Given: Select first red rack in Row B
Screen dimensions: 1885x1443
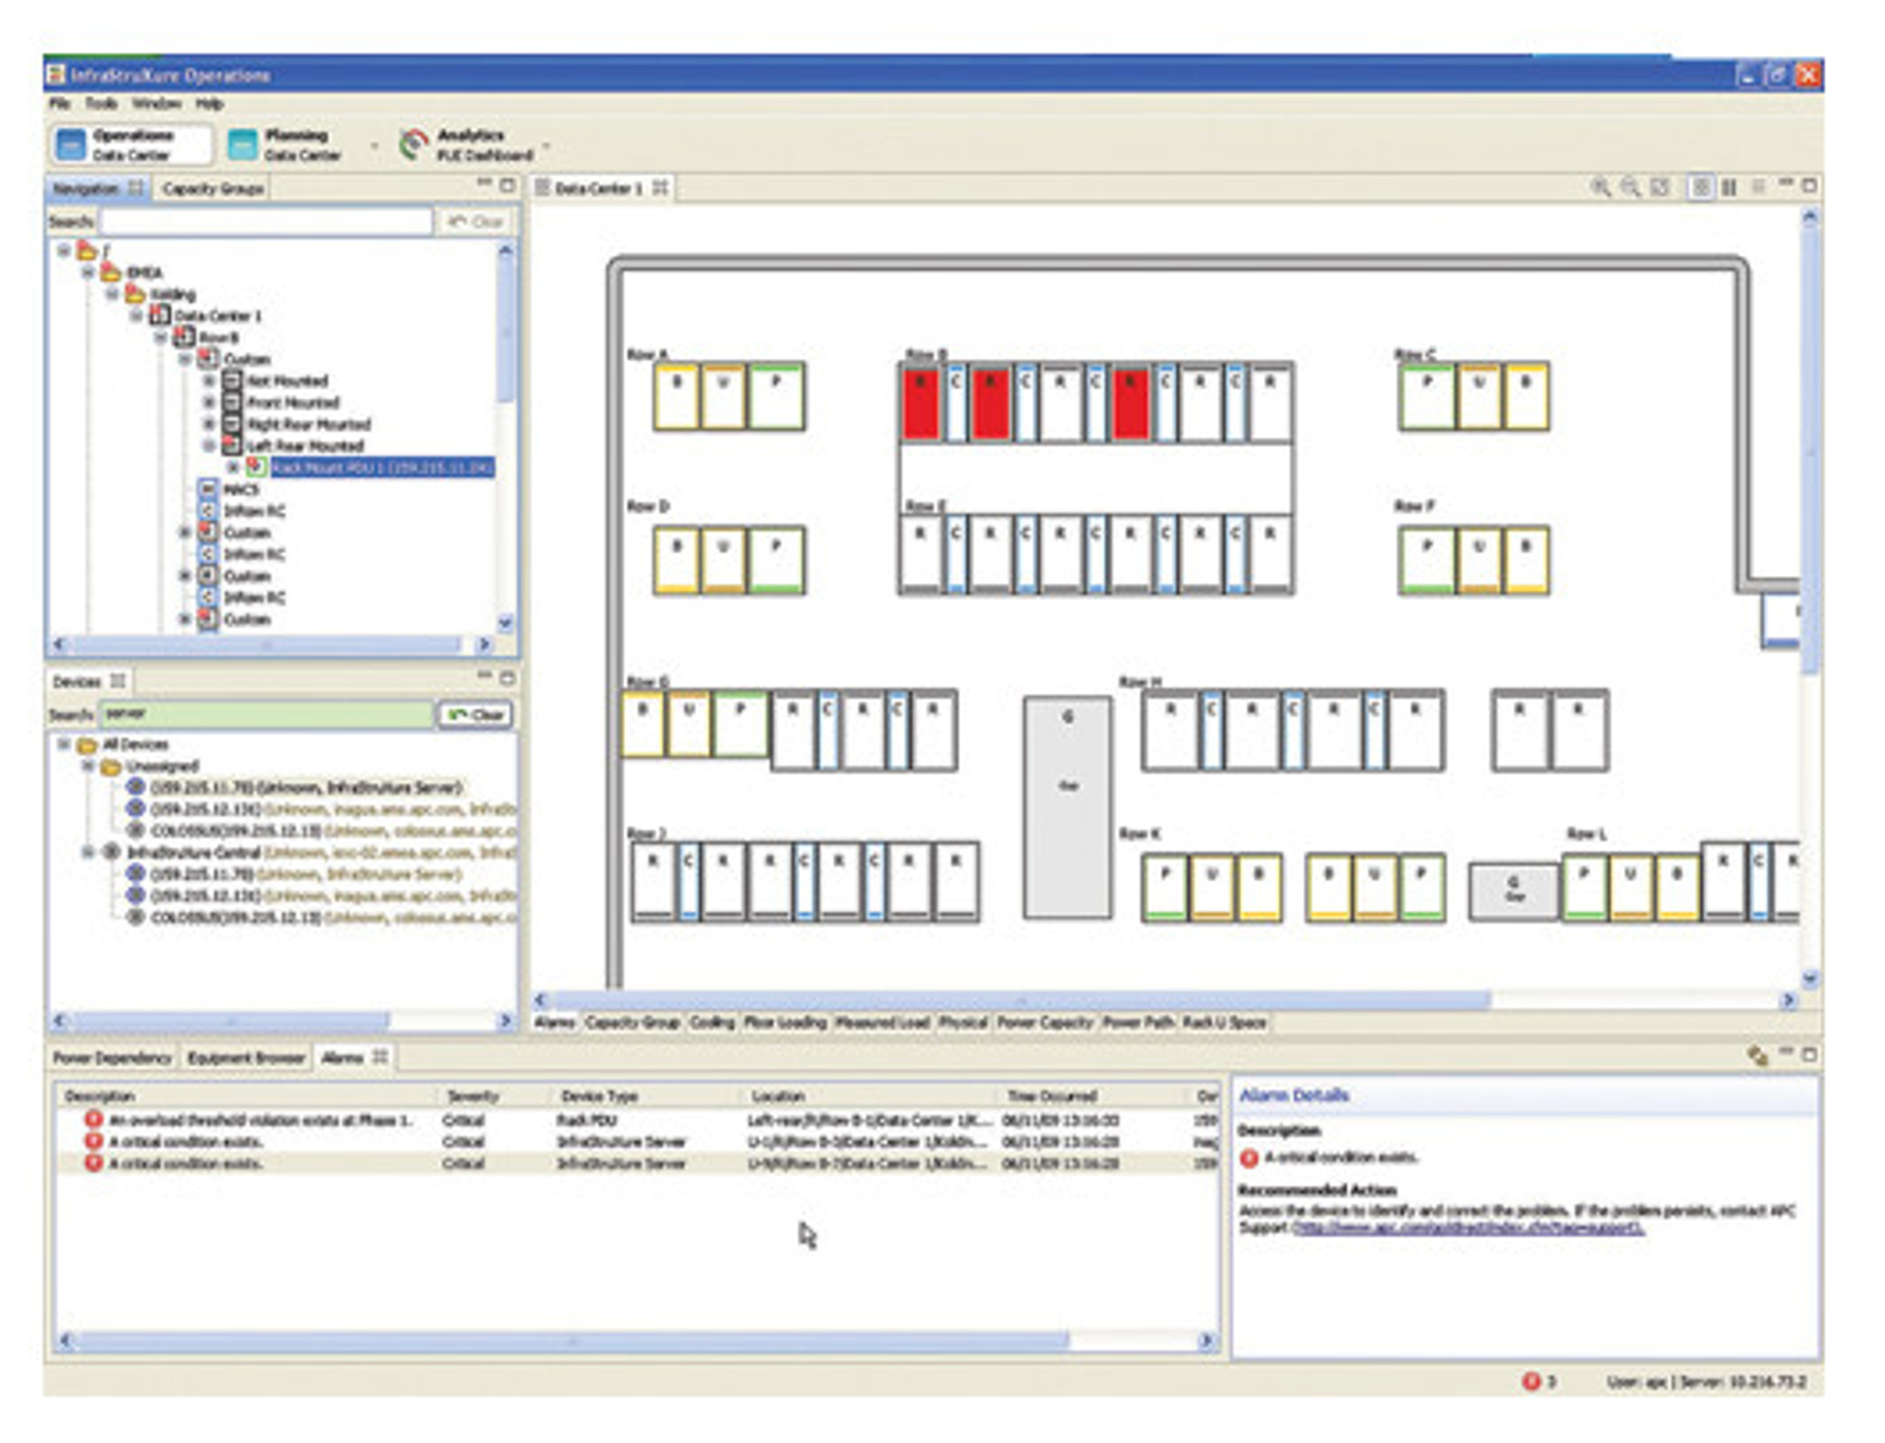Looking at the screenshot, I should tap(921, 402).
